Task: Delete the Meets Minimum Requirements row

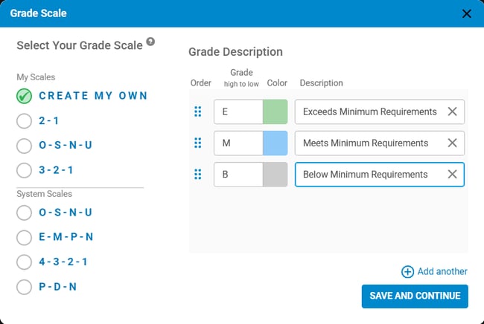Action: pos(452,143)
